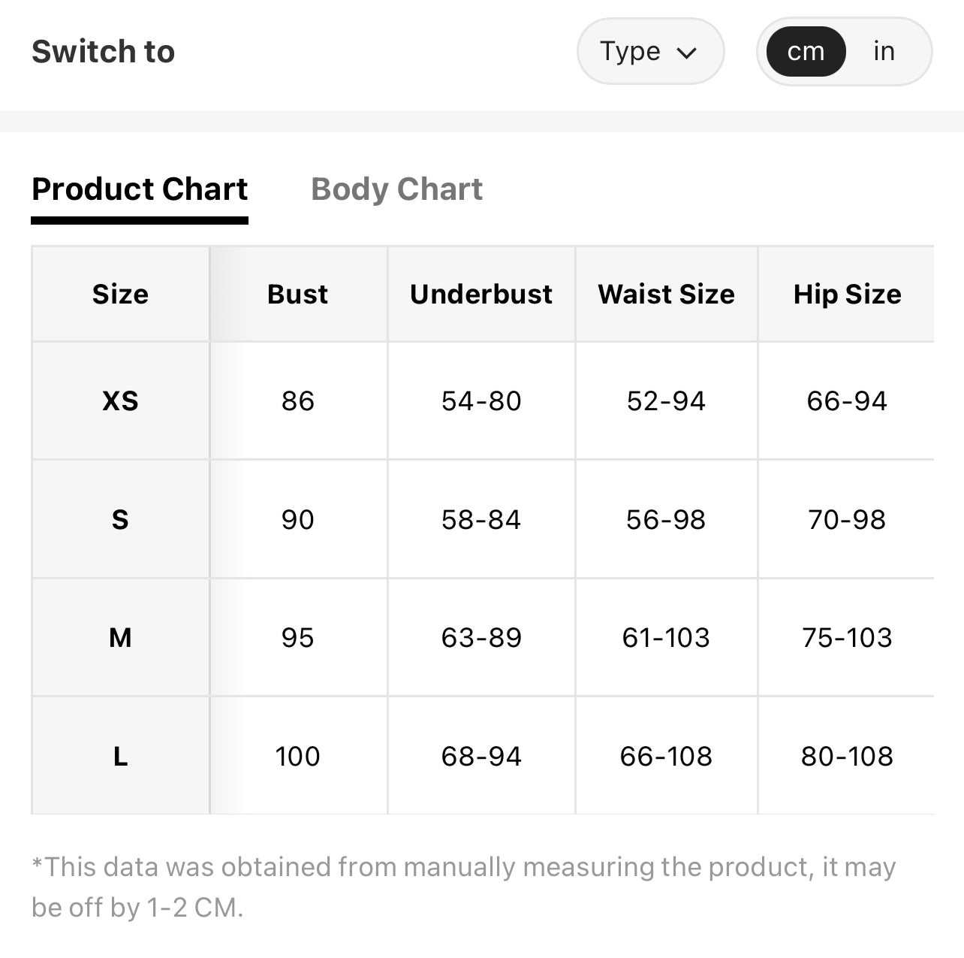
Task: Select the M size row label
Action: (120, 637)
